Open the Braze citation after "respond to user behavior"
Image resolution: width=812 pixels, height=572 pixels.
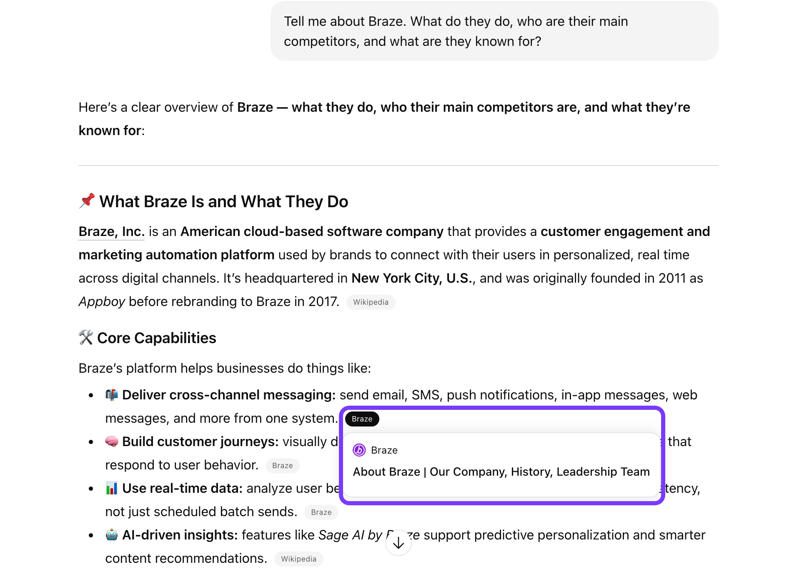click(x=282, y=466)
